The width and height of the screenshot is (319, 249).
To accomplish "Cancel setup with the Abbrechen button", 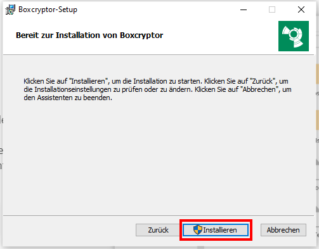I will (x=283, y=230).
